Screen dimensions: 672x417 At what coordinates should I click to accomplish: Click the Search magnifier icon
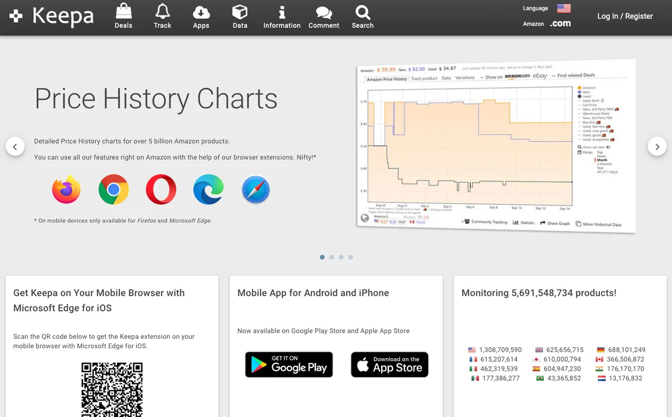pyautogui.click(x=362, y=12)
